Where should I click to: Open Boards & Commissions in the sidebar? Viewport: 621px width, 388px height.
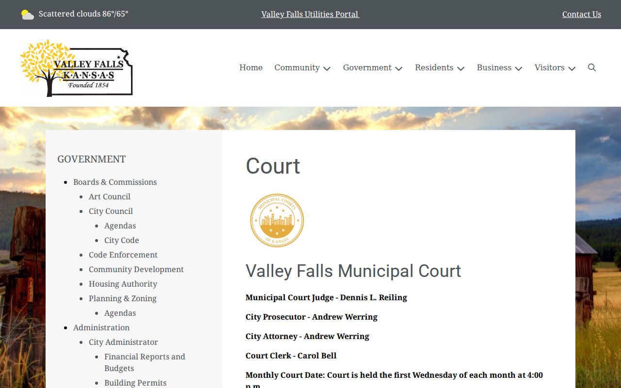[x=115, y=182]
